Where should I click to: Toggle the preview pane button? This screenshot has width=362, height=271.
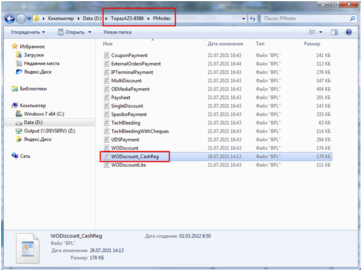tap(334, 32)
